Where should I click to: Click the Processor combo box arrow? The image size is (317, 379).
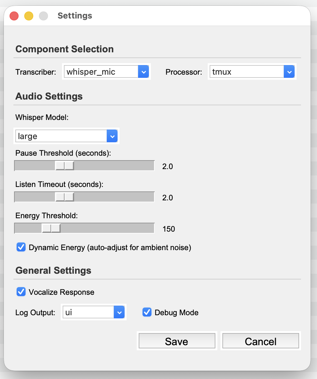289,71
